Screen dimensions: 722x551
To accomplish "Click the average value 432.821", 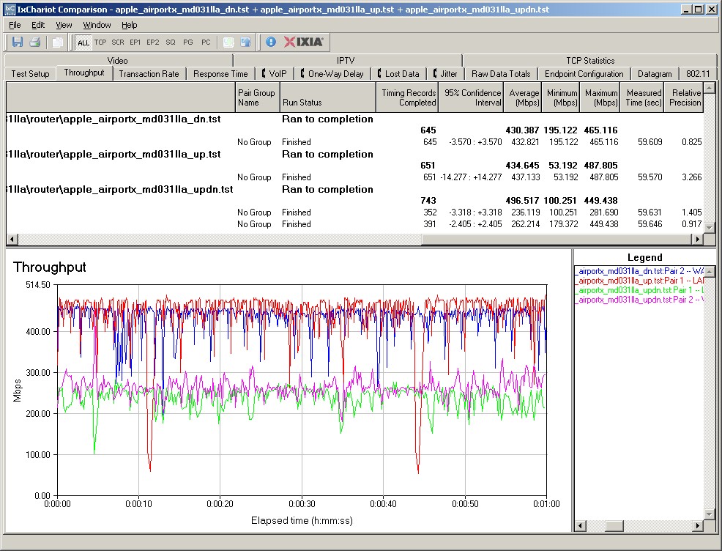I will (525, 142).
